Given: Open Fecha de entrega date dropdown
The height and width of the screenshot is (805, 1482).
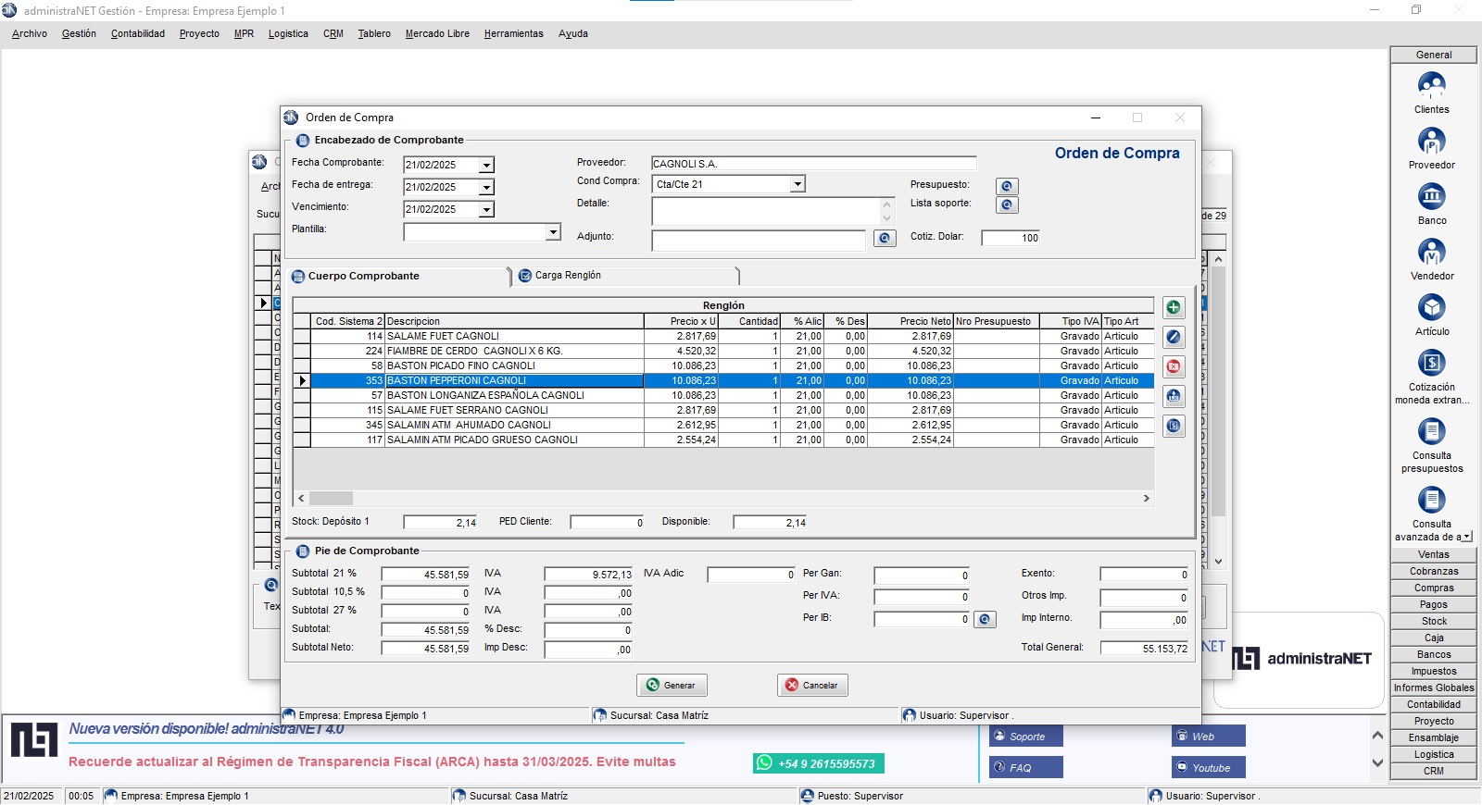Looking at the screenshot, I should tap(486, 187).
